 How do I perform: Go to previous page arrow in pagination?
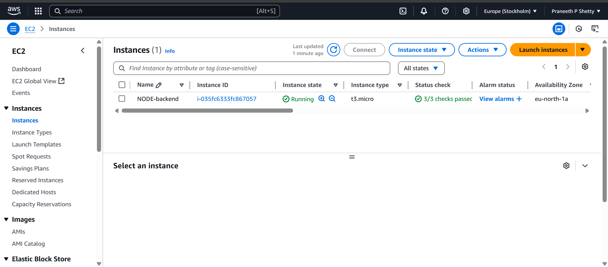(544, 66)
